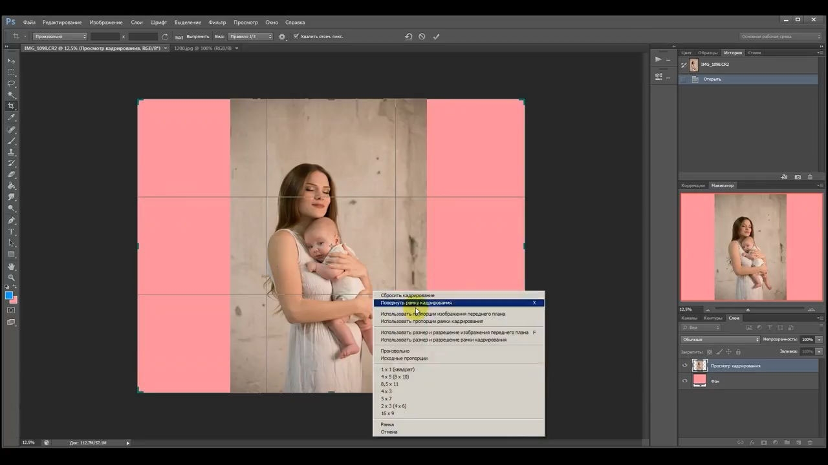
Task: Choose Повернуть рамку кадрирования in context menu
Action: [x=459, y=303]
